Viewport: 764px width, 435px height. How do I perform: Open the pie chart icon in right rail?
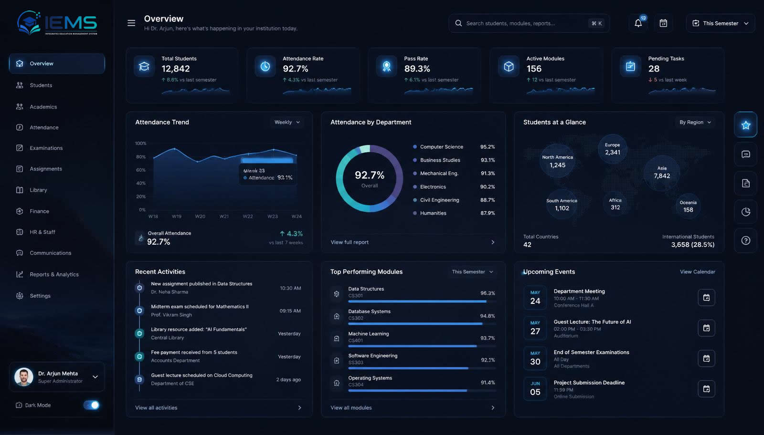pos(745,212)
